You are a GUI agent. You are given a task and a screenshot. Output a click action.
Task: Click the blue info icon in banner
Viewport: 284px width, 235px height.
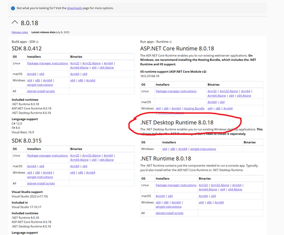pyautogui.click(x=13, y=8)
